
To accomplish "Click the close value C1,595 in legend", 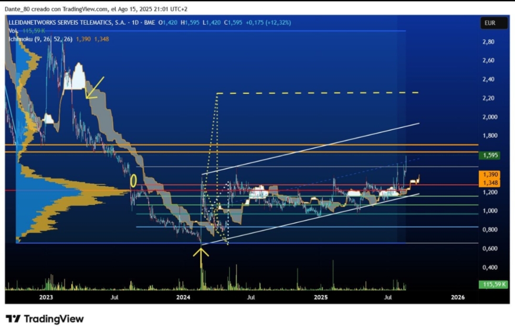I will pyautogui.click(x=233, y=22).
